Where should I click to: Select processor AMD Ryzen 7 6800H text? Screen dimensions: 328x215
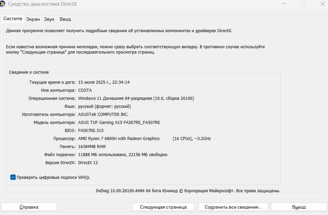tap(119, 138)
